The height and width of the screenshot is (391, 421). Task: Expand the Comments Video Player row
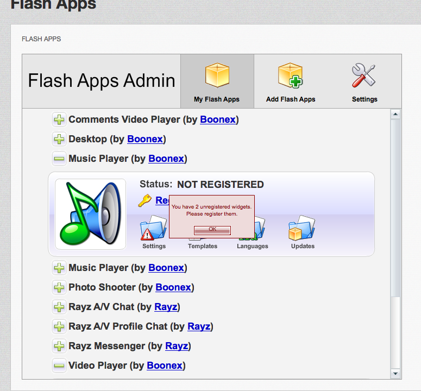pyautogui.click(x=59, y=119)
